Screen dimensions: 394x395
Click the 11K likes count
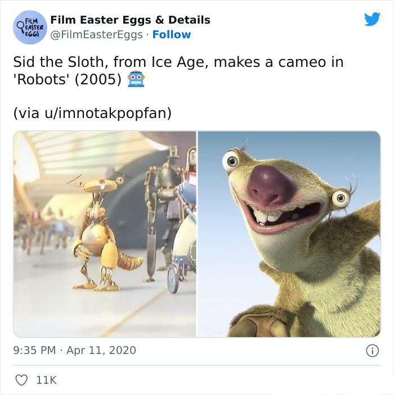tap(47, 380)
